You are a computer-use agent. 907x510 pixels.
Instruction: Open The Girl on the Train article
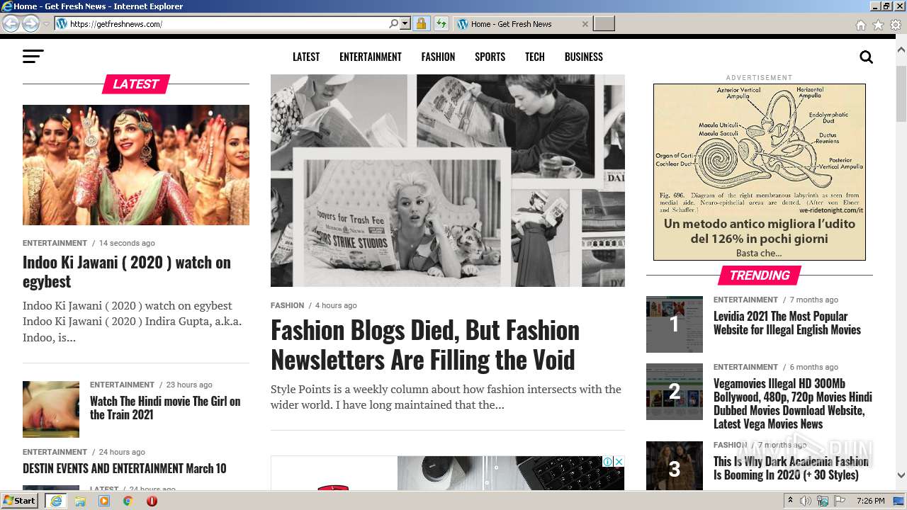(165, 408)
